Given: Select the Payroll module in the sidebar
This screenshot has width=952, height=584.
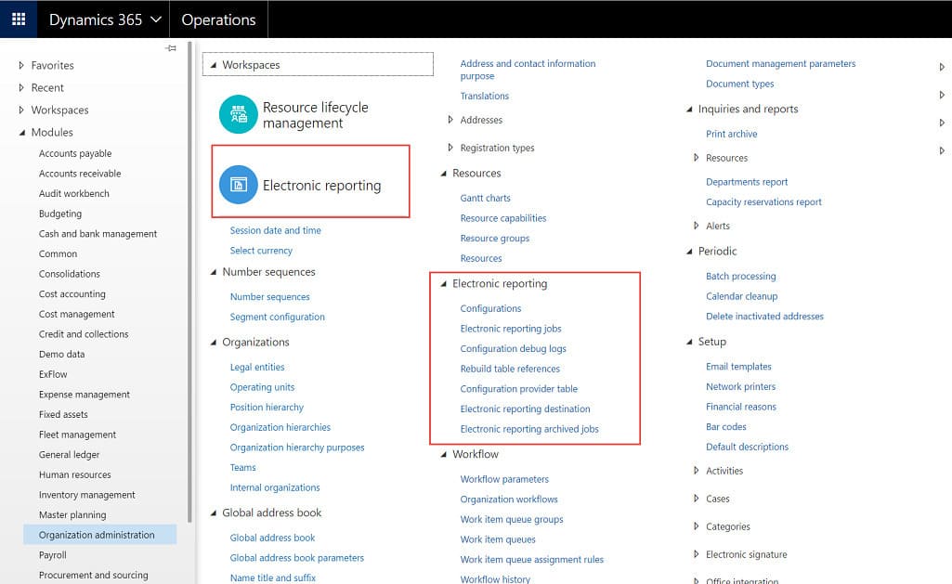Looking at the screenshot, I should (x=53, y=554).
